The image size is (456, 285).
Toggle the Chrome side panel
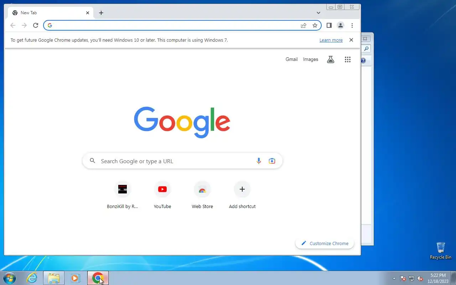click(x=329, y=25)
